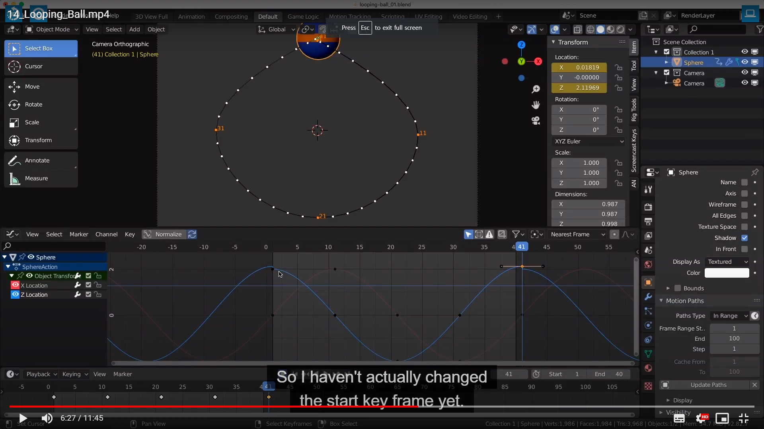Screen dimensions: 764x429
Task: Open the Nearest Frame snapping dropdown
Action: (x=577, y=234)
